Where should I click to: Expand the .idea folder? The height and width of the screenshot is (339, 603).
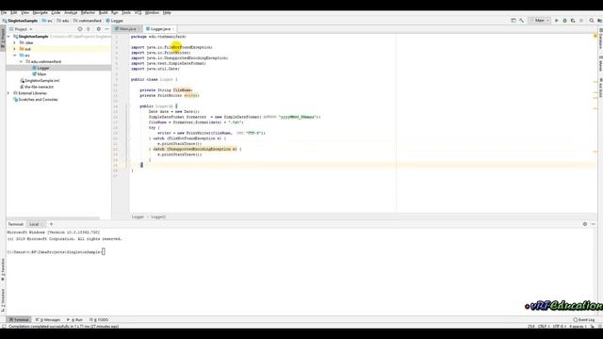(x=15, y=42)
